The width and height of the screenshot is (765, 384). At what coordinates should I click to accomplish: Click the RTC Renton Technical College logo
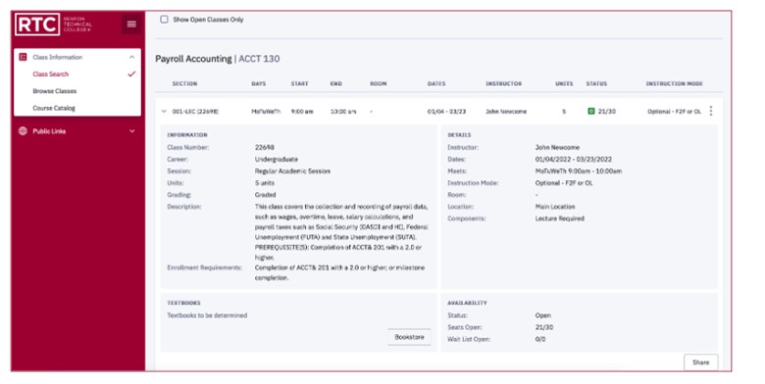(x=53, y=24)
